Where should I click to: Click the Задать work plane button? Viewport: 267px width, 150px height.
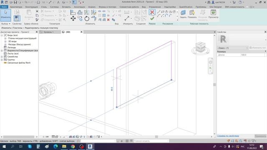pyautogui.click(x=183, y=14)
